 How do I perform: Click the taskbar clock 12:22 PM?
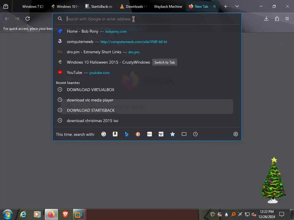267,212
